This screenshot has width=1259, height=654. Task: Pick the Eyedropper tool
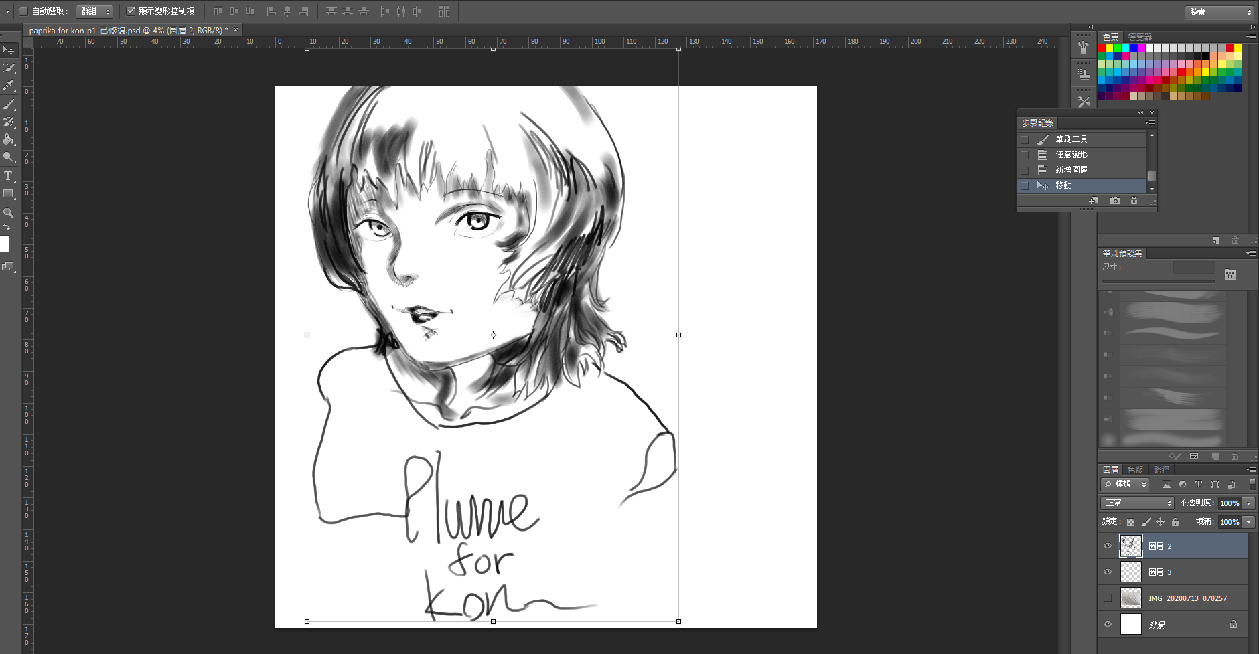pos(8,86)
